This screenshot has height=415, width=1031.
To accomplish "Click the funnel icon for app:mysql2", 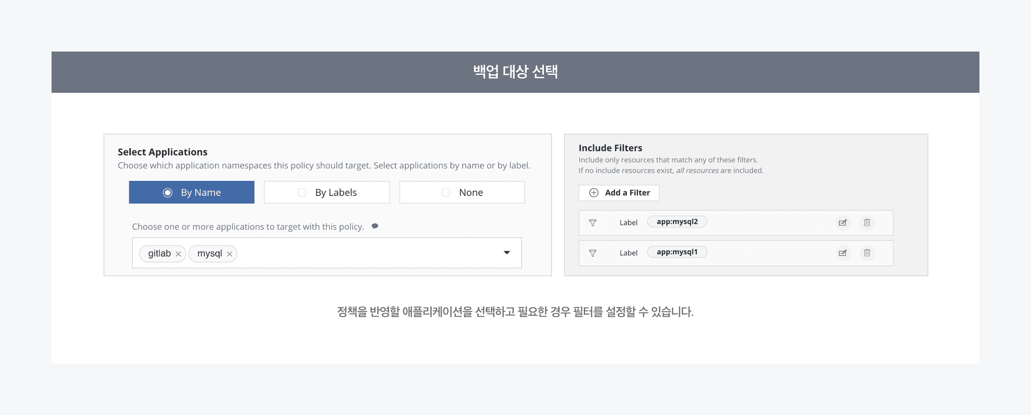I will click(592, 223).
